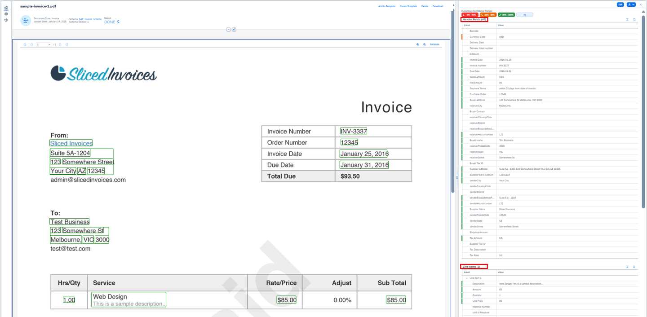Select the Line Item Unit Price row
The image size is (647, 317).
click(550, 301)
